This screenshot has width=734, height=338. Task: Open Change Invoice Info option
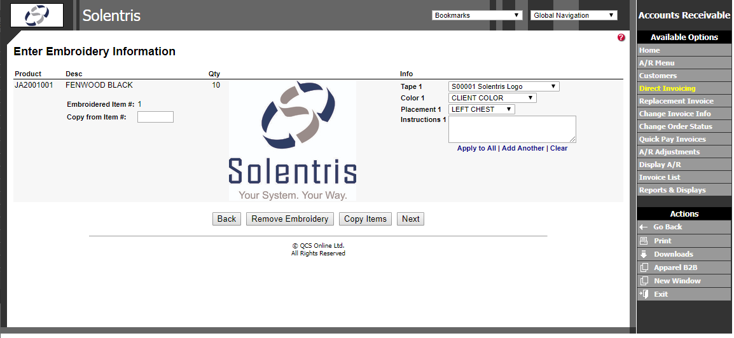(x=684, y=114)
